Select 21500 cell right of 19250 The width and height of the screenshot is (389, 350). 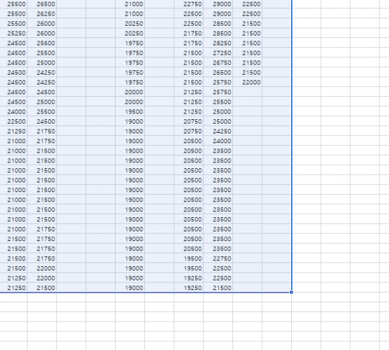[x=218, y=288]
